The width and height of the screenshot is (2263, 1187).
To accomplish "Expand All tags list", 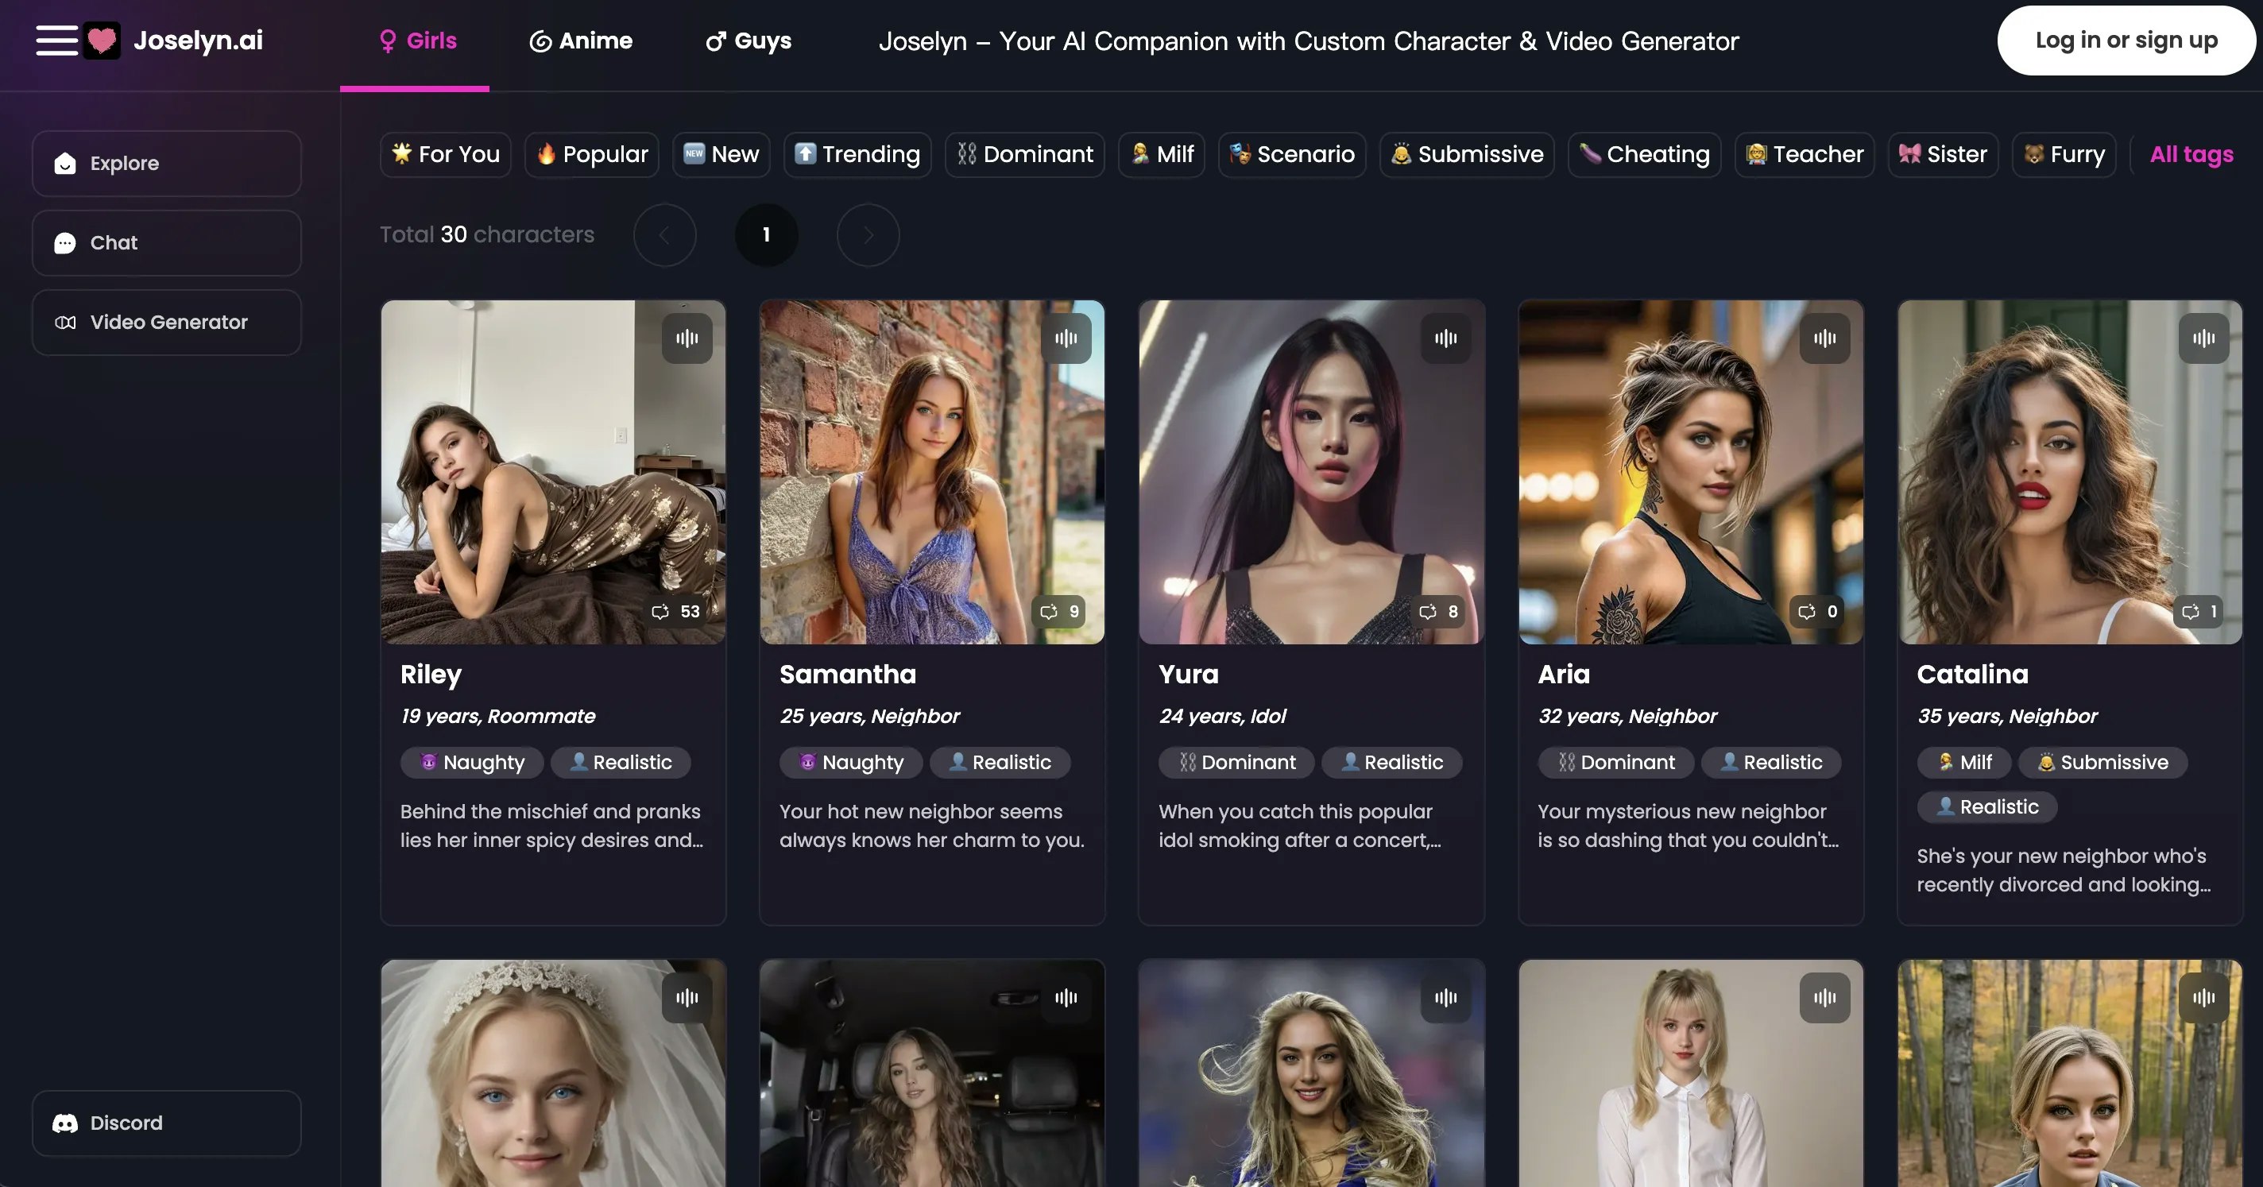I will pyautogui.click(x=2191, y=155).
